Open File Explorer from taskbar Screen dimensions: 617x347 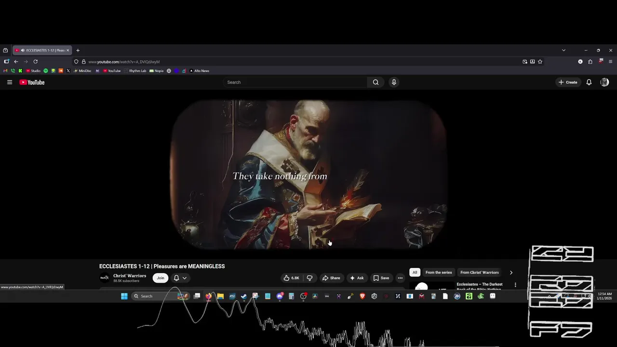pos(220,296)
